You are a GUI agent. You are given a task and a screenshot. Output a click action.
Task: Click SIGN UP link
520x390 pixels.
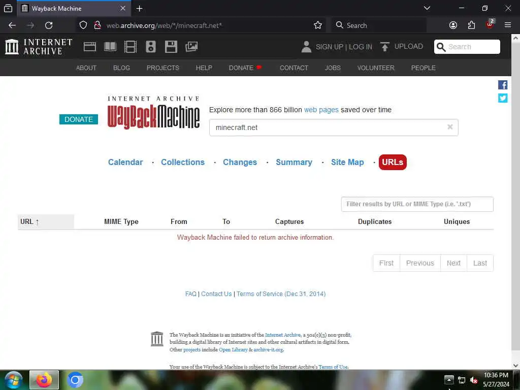point(329,47)
